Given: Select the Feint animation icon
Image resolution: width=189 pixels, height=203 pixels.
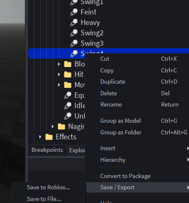Looking at the screenshot, I should [74, 12].
